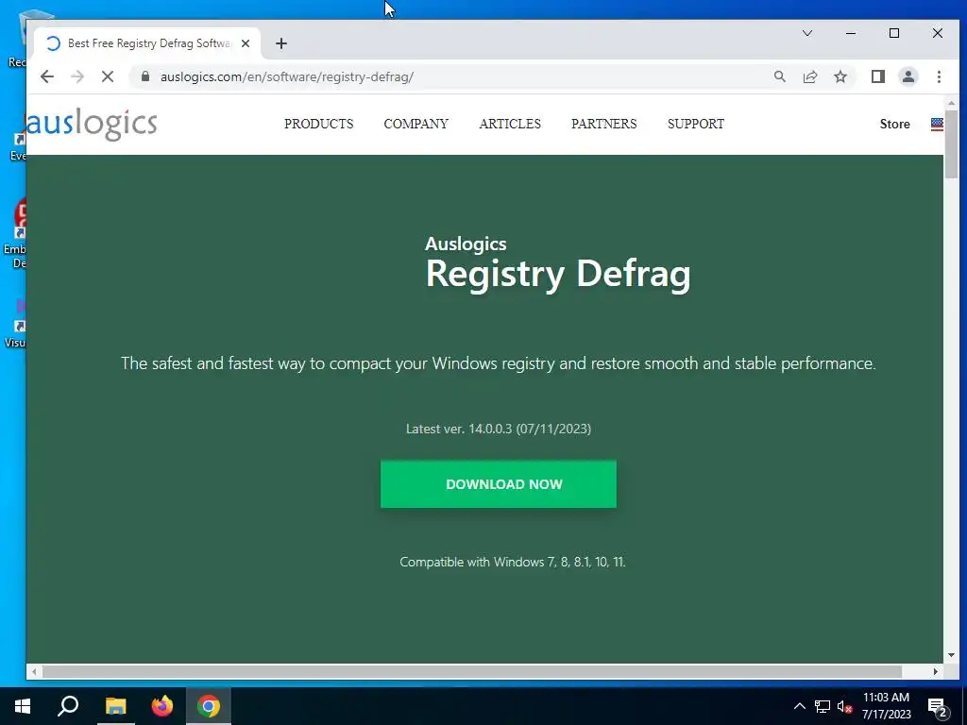Viewport: 967px width, 725px height.
Task: Click the scroll up arrow of page
Action: (x=951, y=103)
